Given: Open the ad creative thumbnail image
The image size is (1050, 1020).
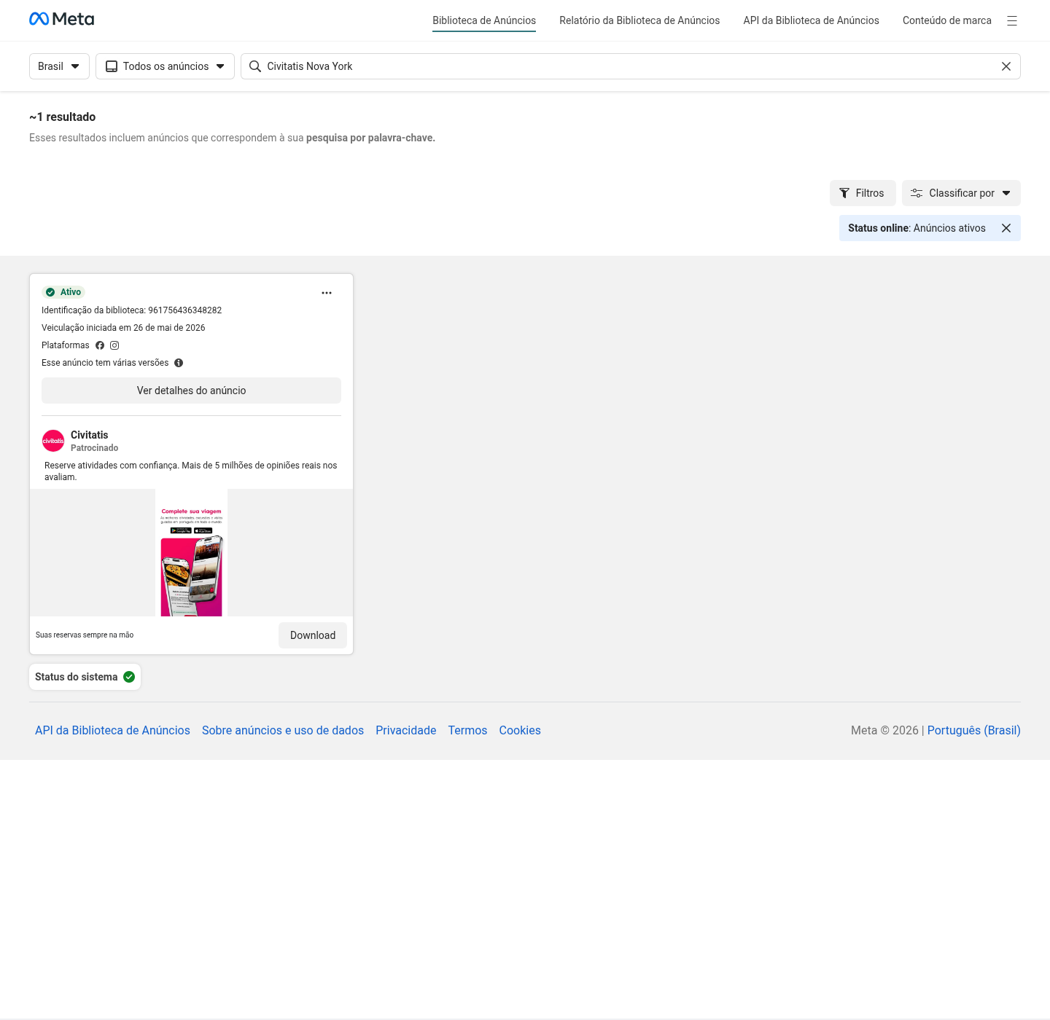Looking at the screenshot, I should [x=191, y=553].
